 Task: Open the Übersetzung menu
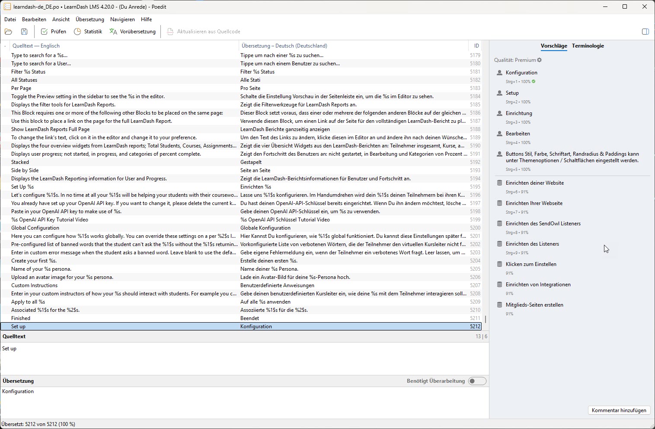pyautogui.click(x=90, y=19)
